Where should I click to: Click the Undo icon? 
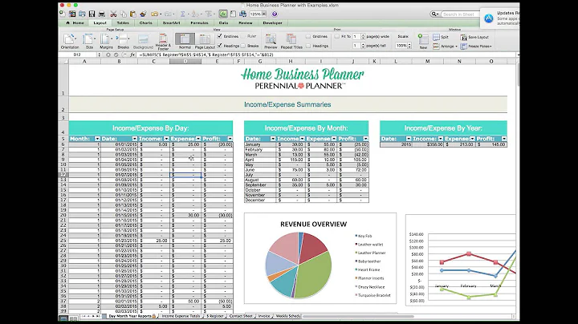click(154, 14)
